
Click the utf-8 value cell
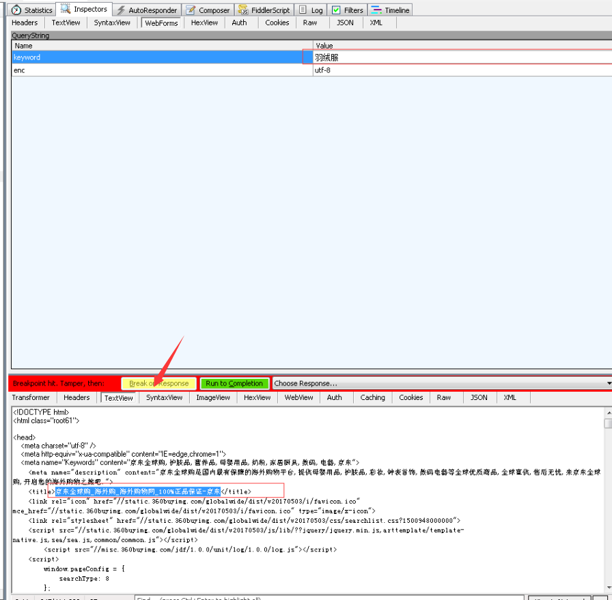462,70
